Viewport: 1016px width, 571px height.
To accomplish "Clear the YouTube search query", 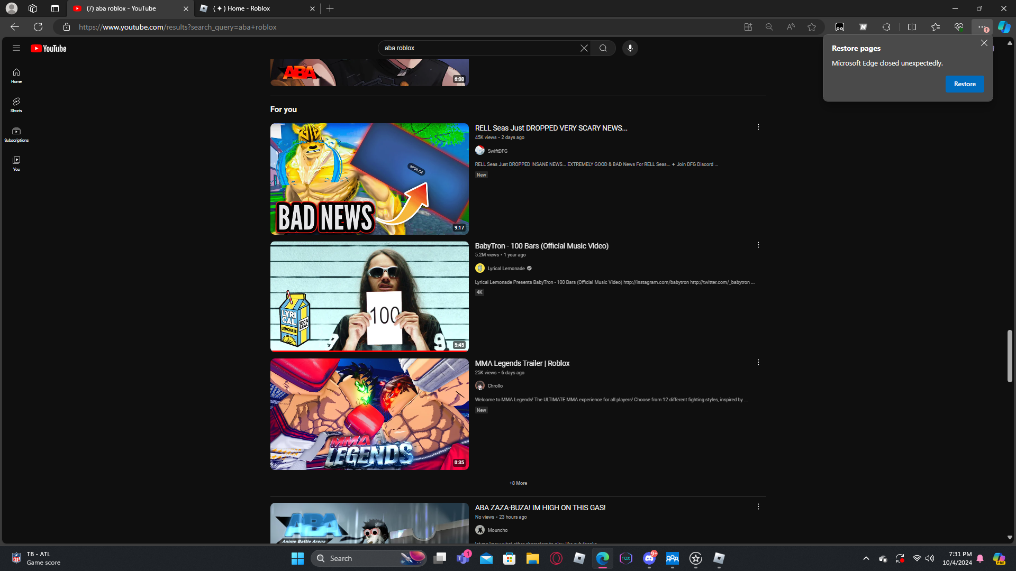I will pos(584,48).
